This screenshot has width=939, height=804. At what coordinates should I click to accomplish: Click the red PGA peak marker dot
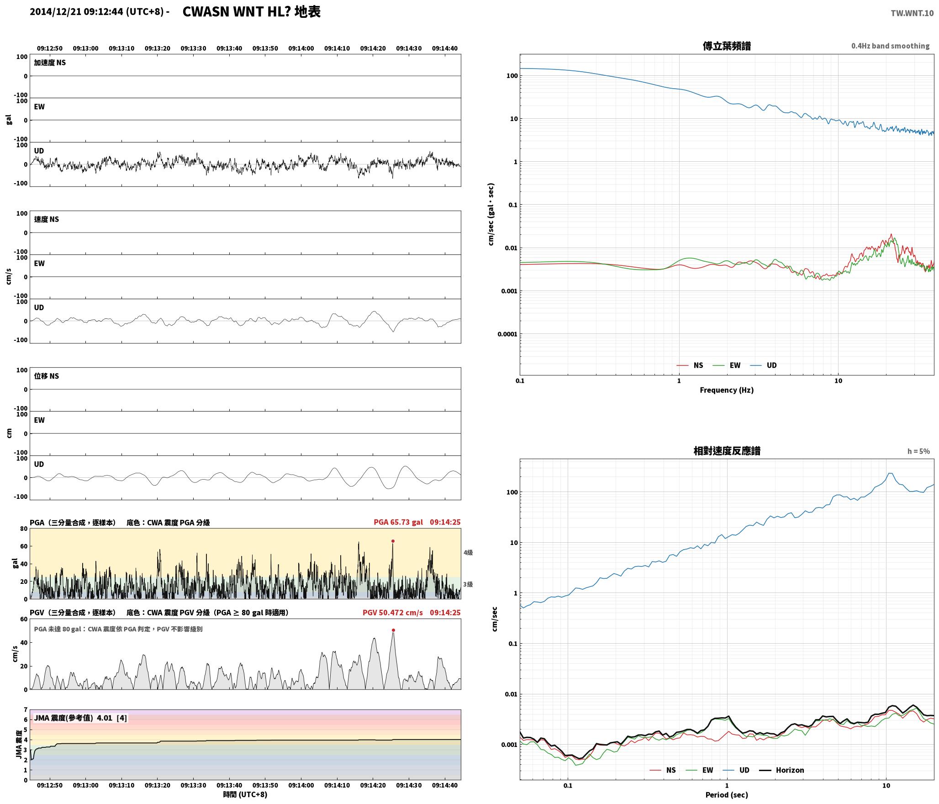click(x=393, y=541)
